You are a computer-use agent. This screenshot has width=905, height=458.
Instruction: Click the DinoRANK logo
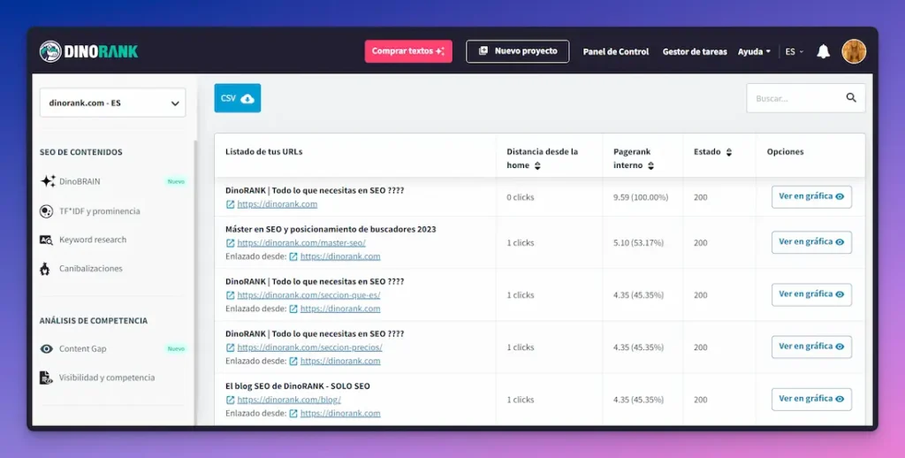click(x=89, y=51)
